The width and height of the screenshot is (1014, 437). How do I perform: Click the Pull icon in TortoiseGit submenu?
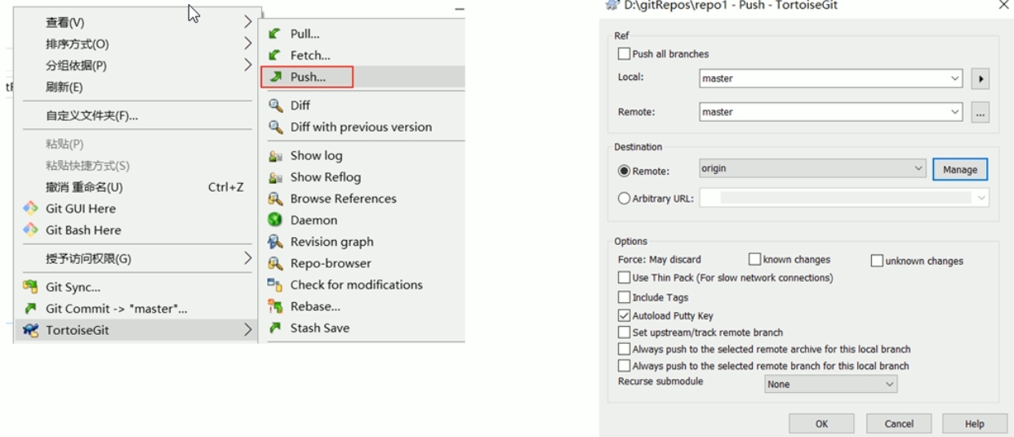pos(275,34)
